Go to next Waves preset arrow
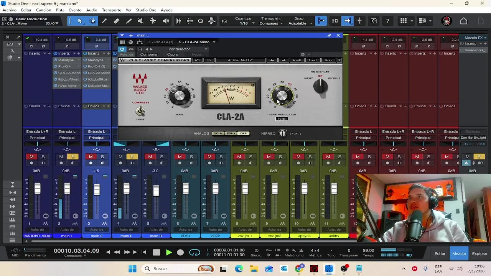The image size is (491, 276). point(283,60)
